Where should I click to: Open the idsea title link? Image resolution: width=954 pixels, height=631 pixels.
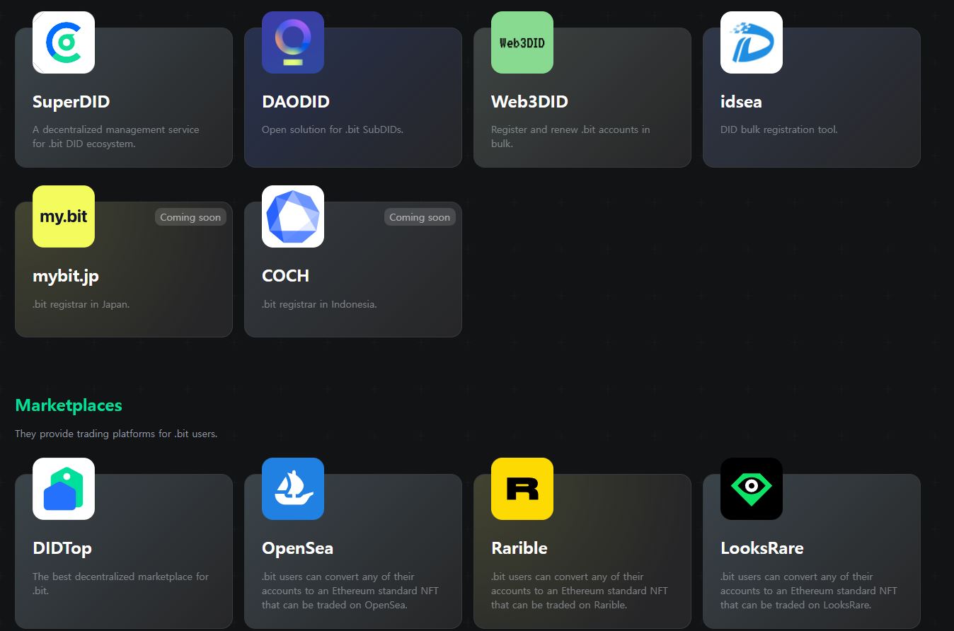pos(741,102)
